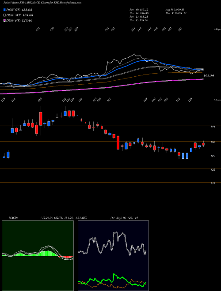221x291 pixels.
Task: Click the MACD (12,26,9) parameter values text
Action: click(61, 218)
